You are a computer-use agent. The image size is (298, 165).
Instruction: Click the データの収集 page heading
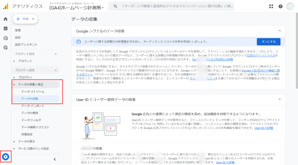point(84,19)
